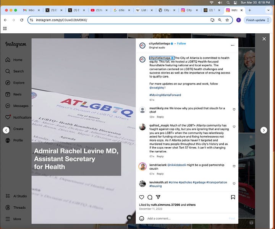
Task: Open the @coalgbtq mention link
Action: click(x=157, y=88)
